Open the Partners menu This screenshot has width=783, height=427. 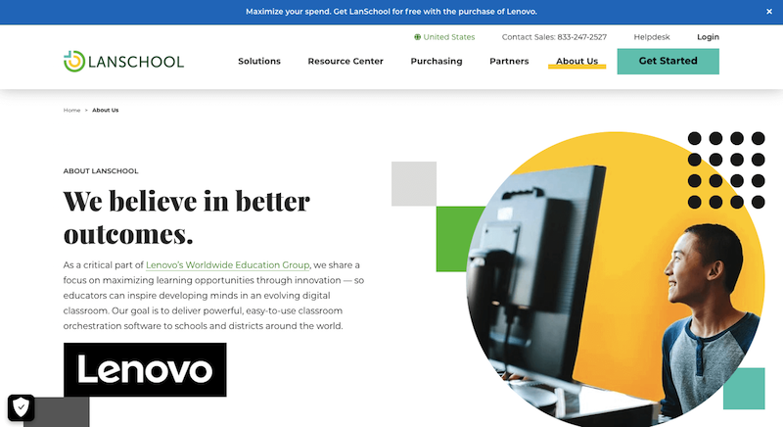click(509, 61)
